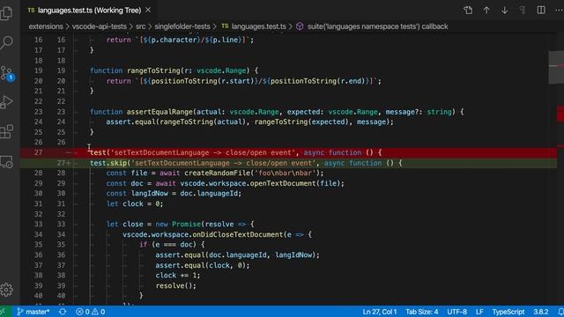Click the TypeScript version 3.8.2
This screenshot has height=317, width=564.
540,312
